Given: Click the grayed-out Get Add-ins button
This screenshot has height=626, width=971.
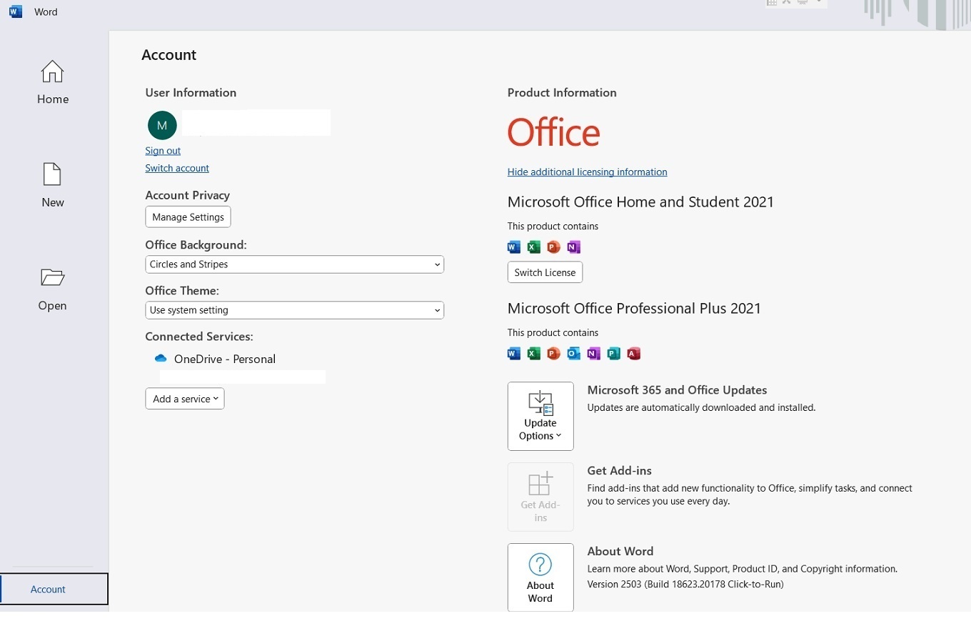Looking at the screenshot, I should point(540,497).
